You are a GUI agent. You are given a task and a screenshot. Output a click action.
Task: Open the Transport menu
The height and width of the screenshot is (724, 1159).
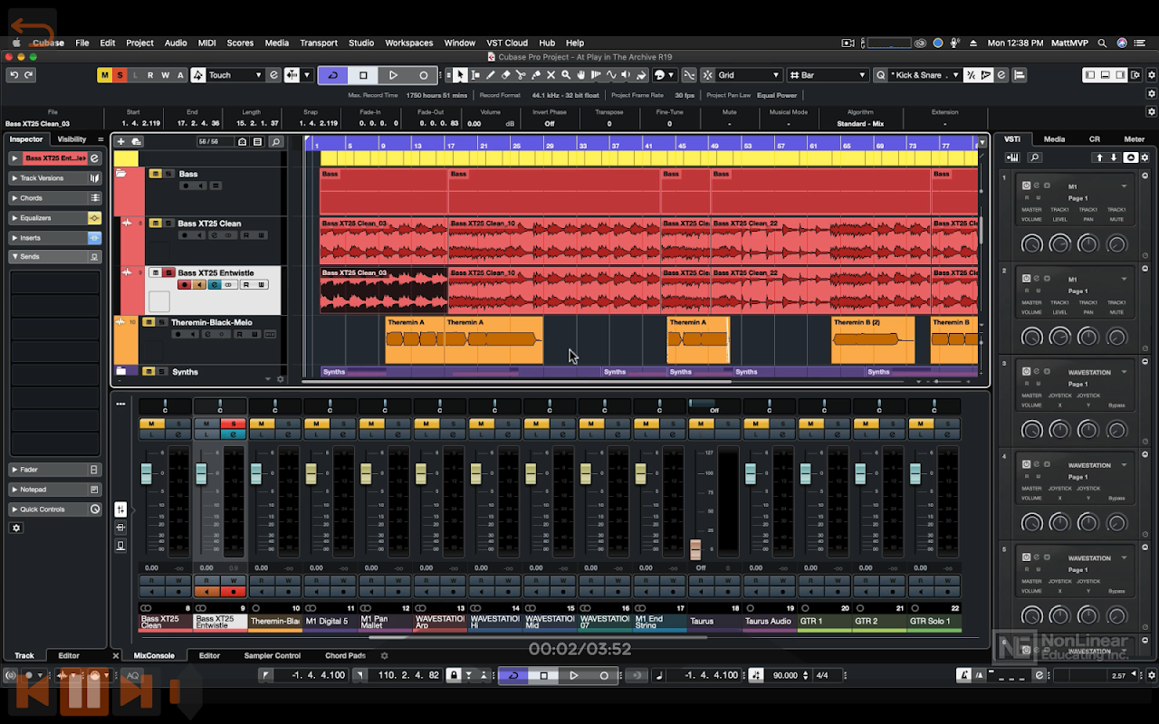318,43
